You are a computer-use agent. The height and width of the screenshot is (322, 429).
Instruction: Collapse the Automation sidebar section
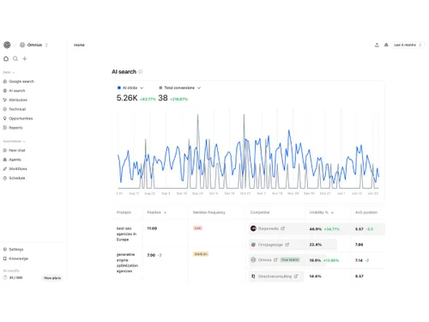[15, 142]
